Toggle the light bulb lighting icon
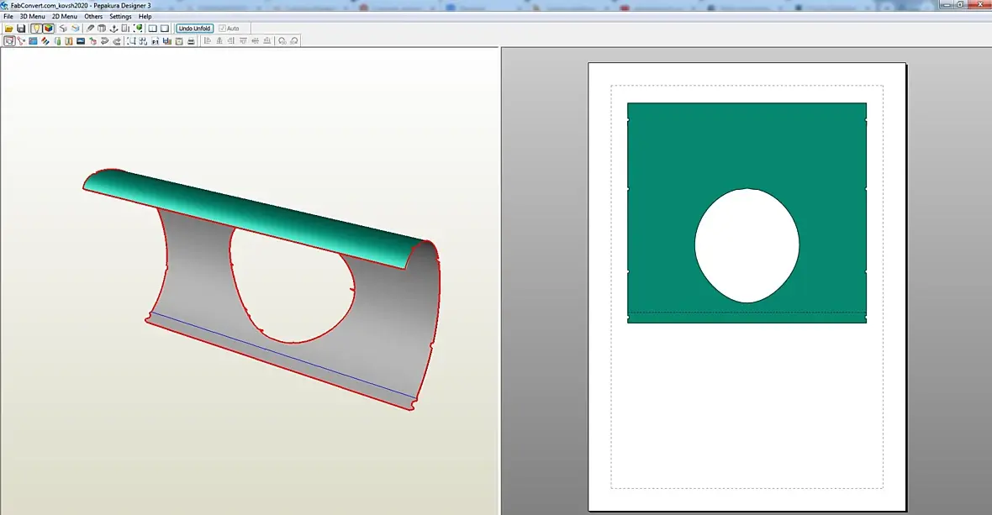Image resolution: width=992 pixels, height=515 pixels. pyautogui.click(x=36, y=29)
